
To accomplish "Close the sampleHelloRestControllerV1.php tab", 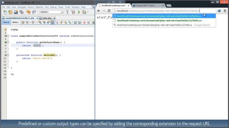I will [x=37, y=18].
